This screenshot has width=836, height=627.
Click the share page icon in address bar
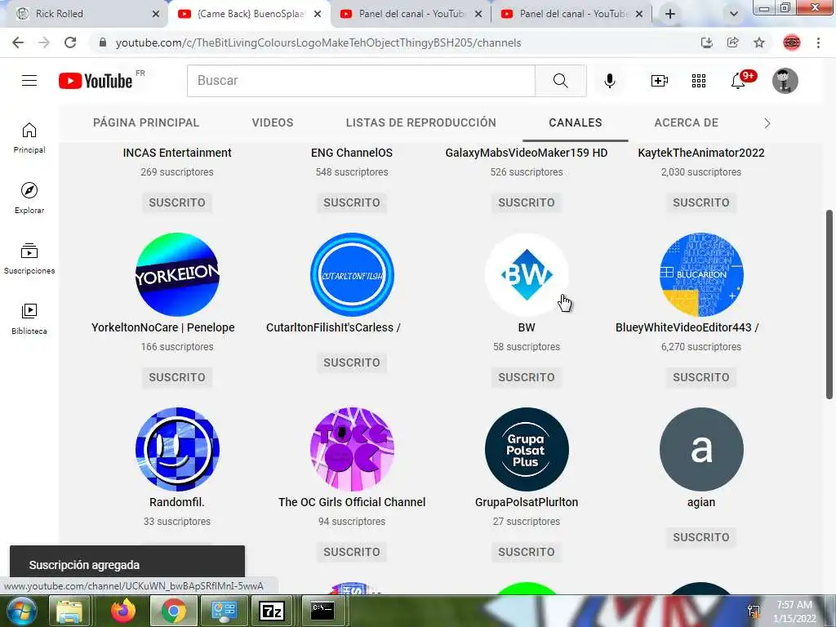tap(733, 42)
